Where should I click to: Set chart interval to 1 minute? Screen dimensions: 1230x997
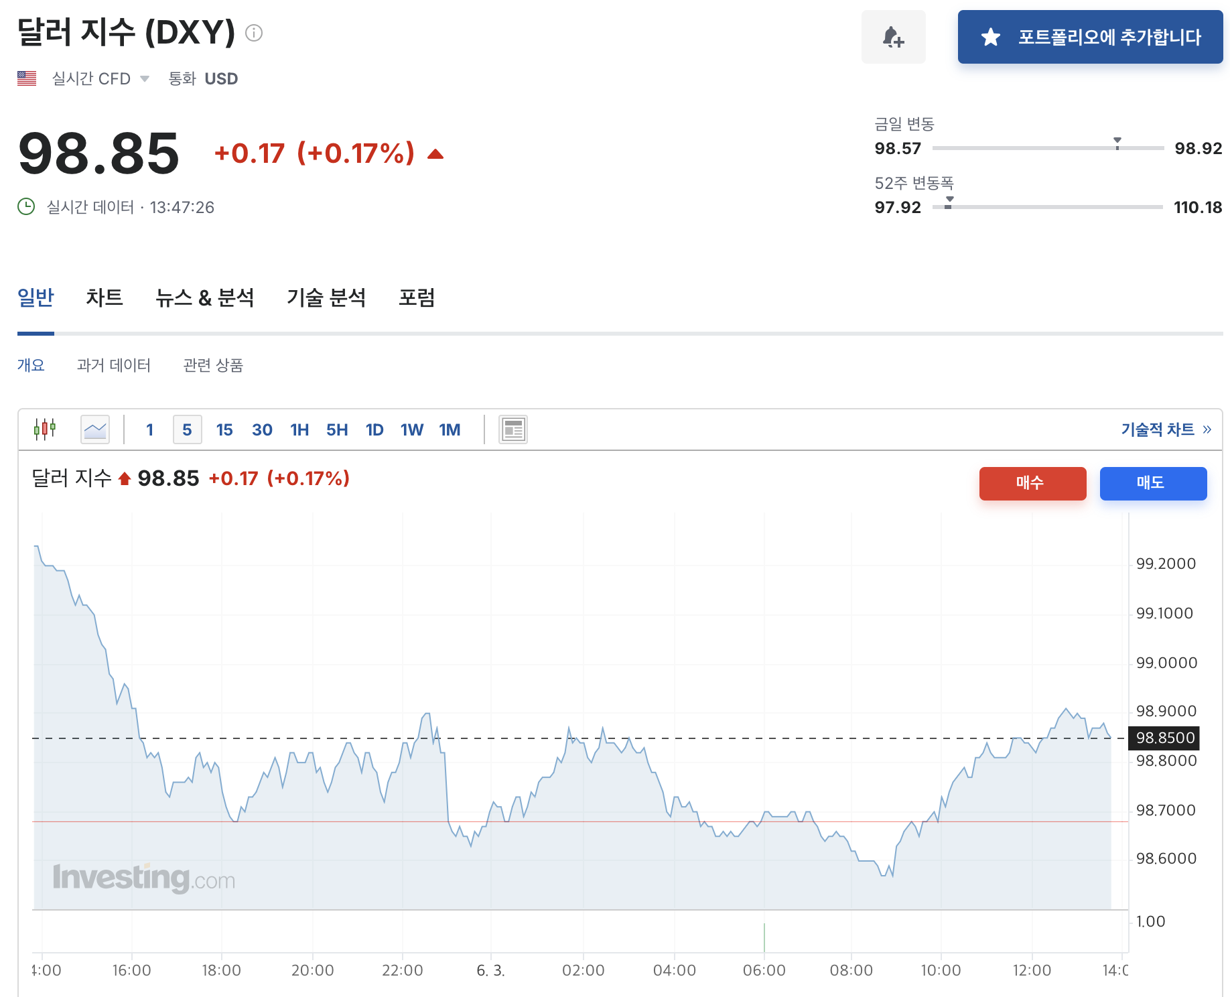tap(150, 429)
